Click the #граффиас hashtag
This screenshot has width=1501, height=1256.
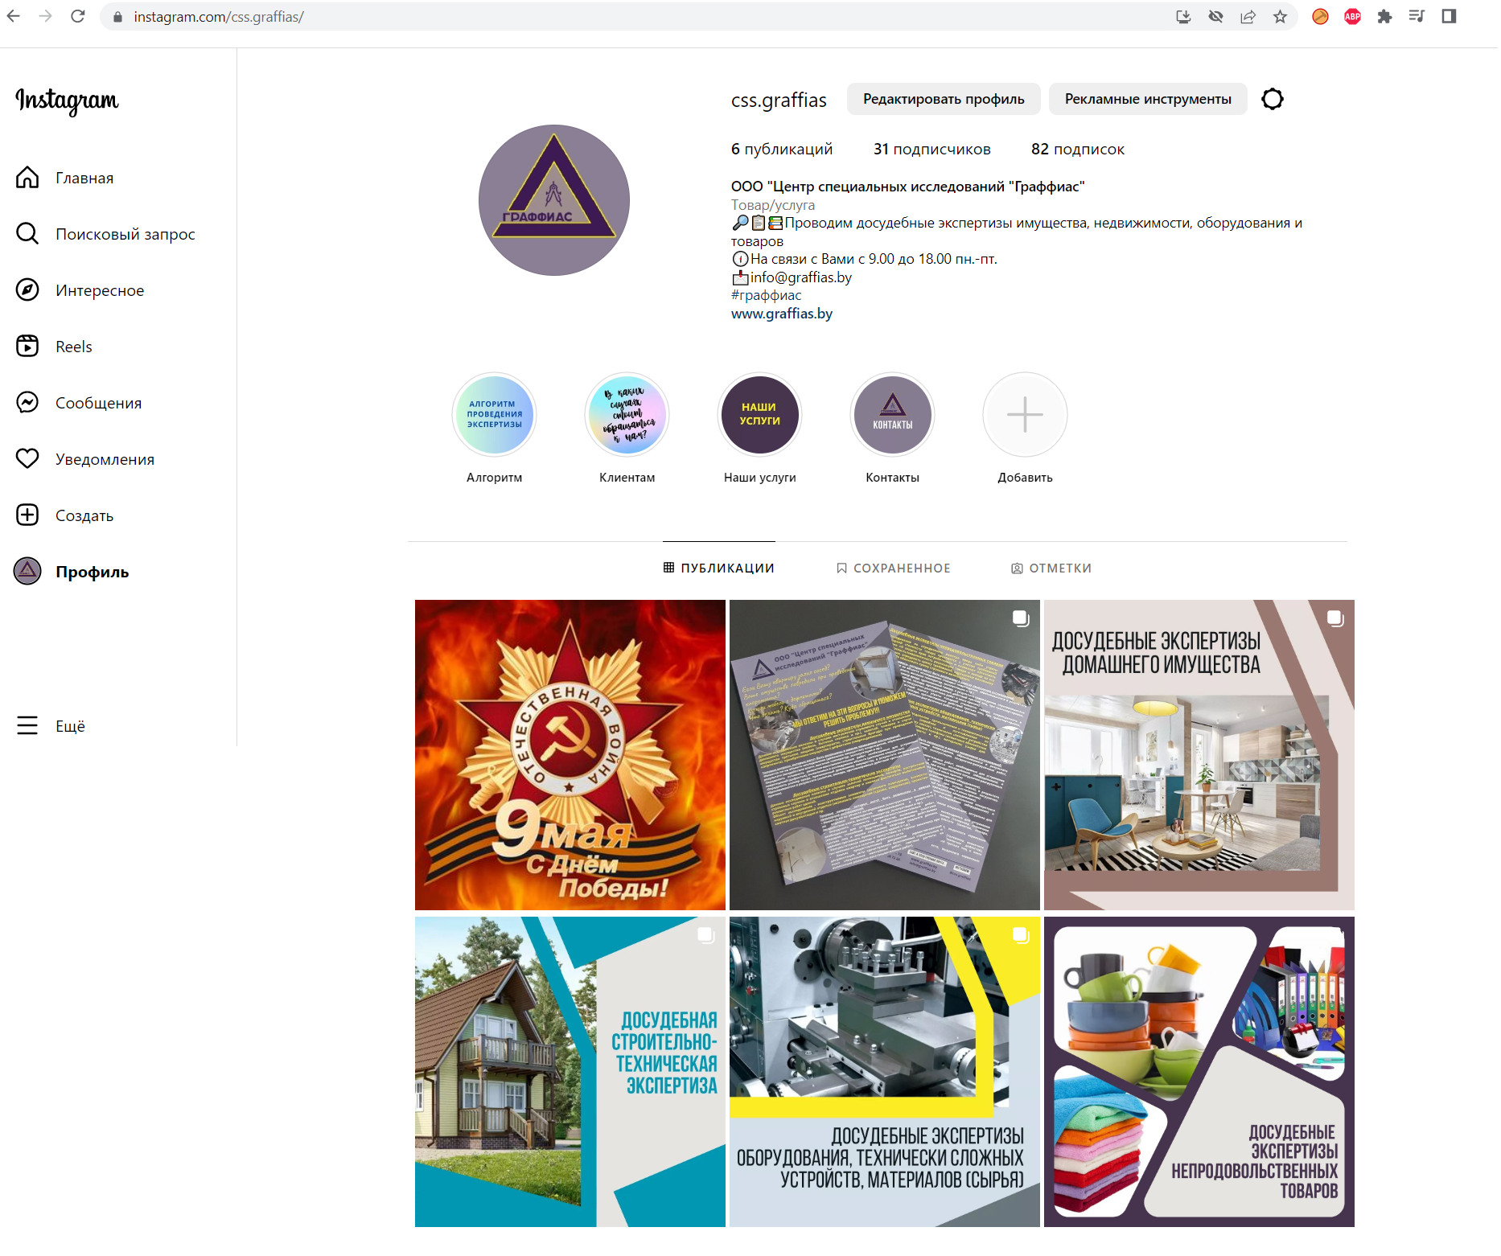click(x=766, y=295)
